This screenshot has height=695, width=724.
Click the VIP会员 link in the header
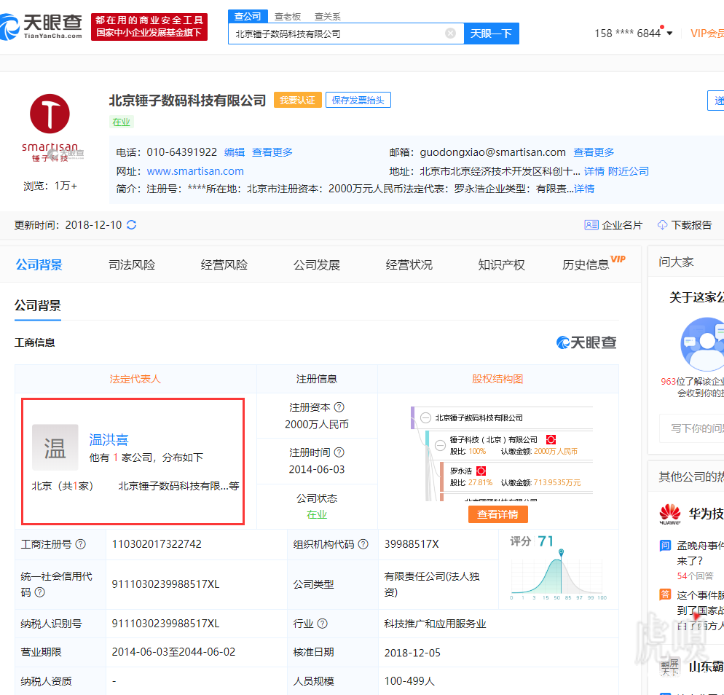click(x=707, y=34)
